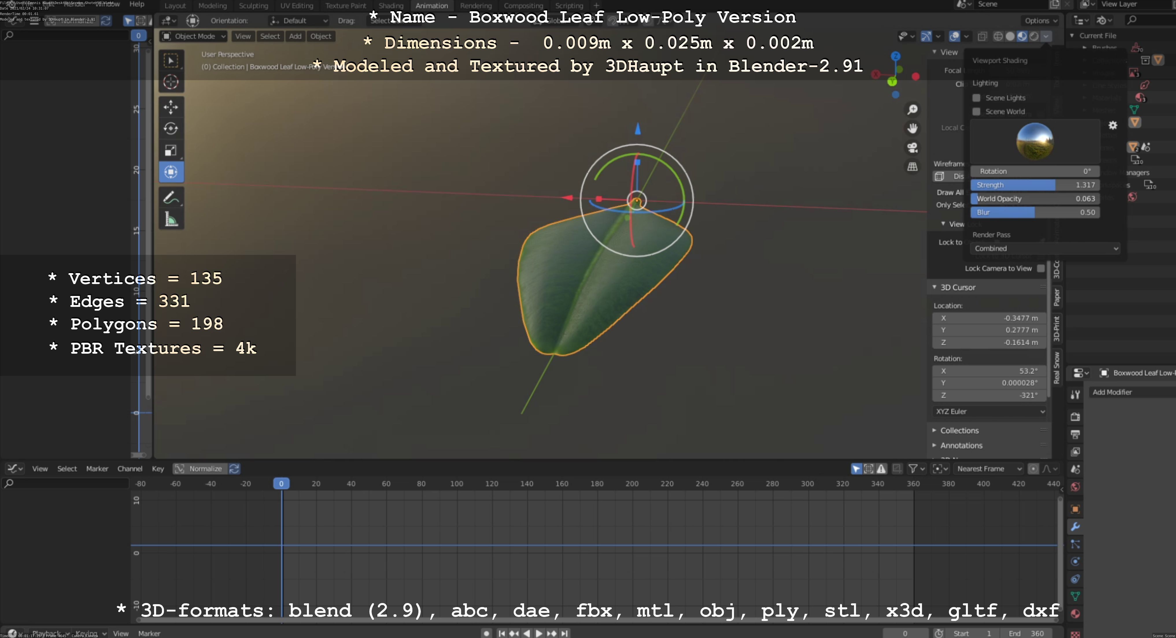Open the Options dropdown
The width and height of the screenshot is (1176, 638).
click(1040, 21)
